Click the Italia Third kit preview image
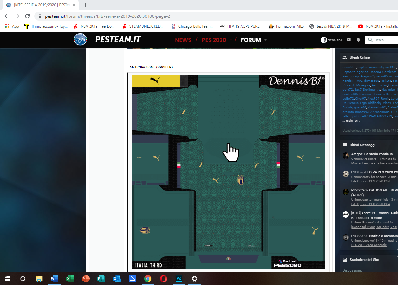Image resolution: width=398 pixels, height=285 pixels. pyautogui.click(x=229, y=172)
